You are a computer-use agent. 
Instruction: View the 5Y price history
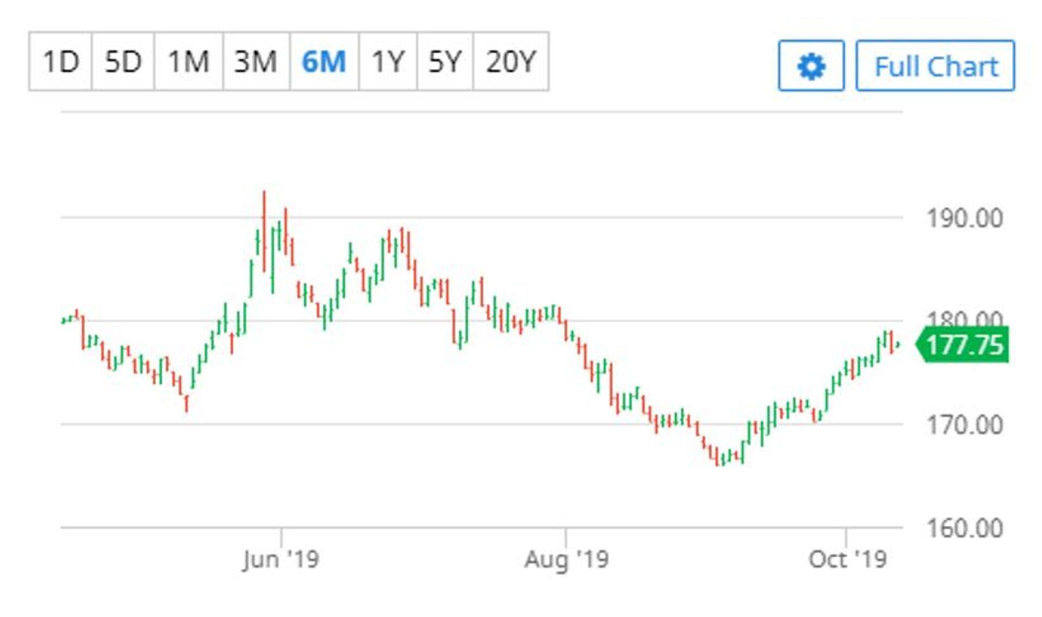tap(444, 61)
